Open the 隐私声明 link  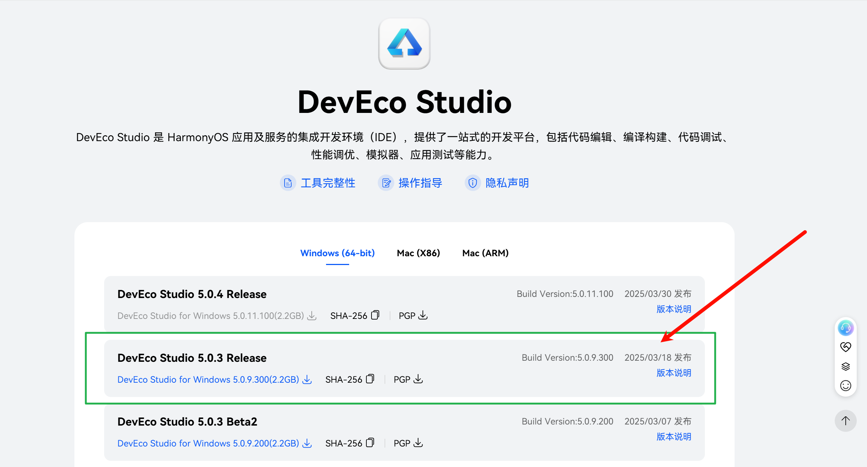pyautogui.click(x=507, y=183)
